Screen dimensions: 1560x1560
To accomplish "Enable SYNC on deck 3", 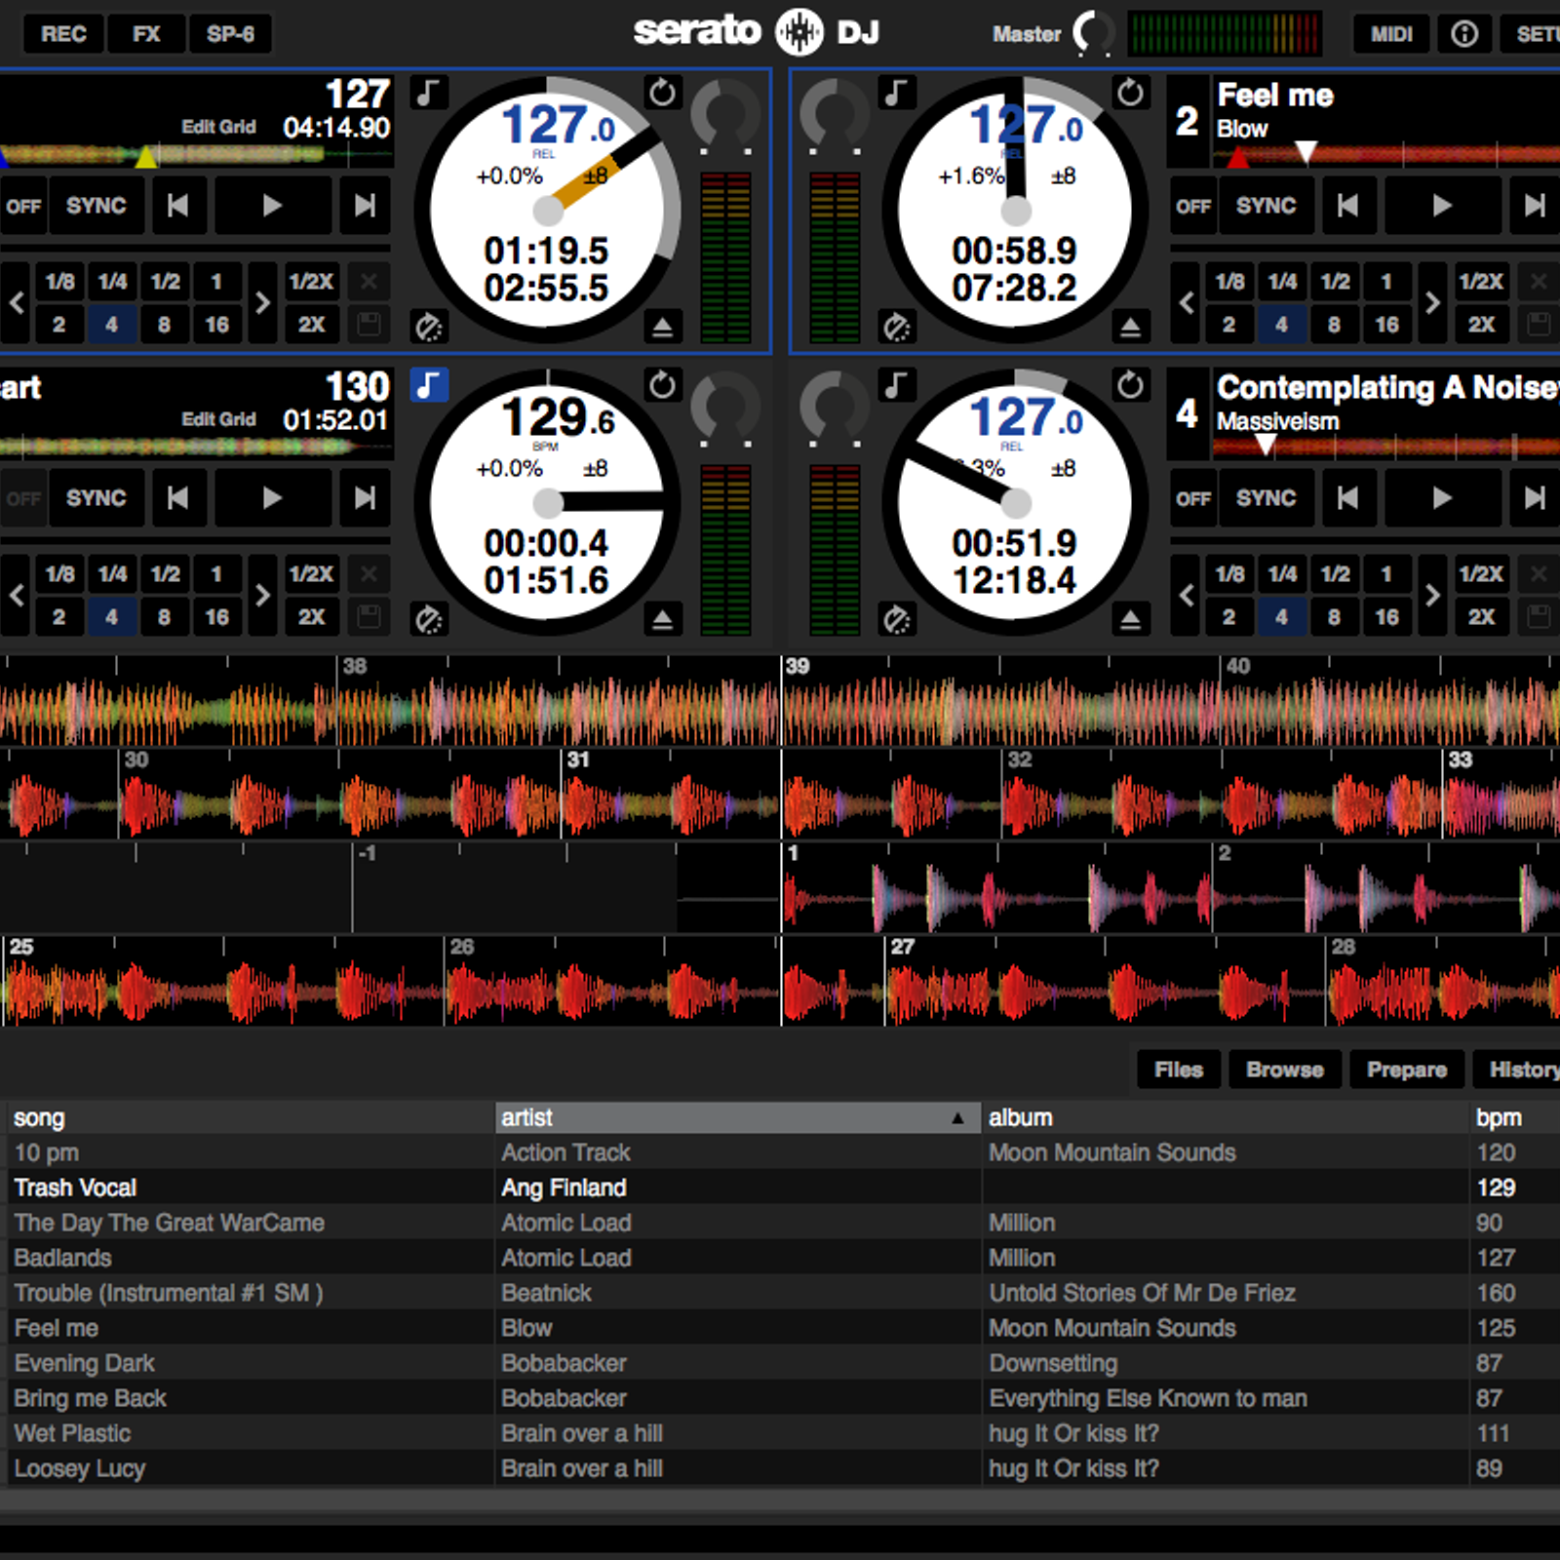I will 96,498.
